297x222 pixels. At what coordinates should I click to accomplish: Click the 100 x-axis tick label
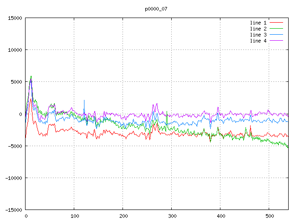[74, 216]
